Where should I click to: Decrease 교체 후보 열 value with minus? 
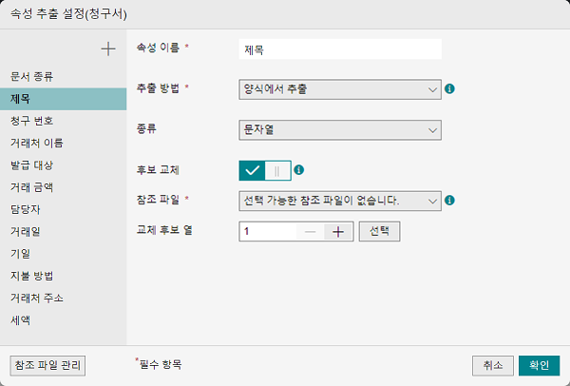(310, 232)
